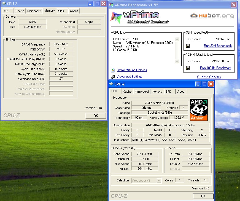The height and width of the screenshot is (201, 240).
Task: Open Cache tab in top-left CPU-Z window
Action: pos(20,11)
